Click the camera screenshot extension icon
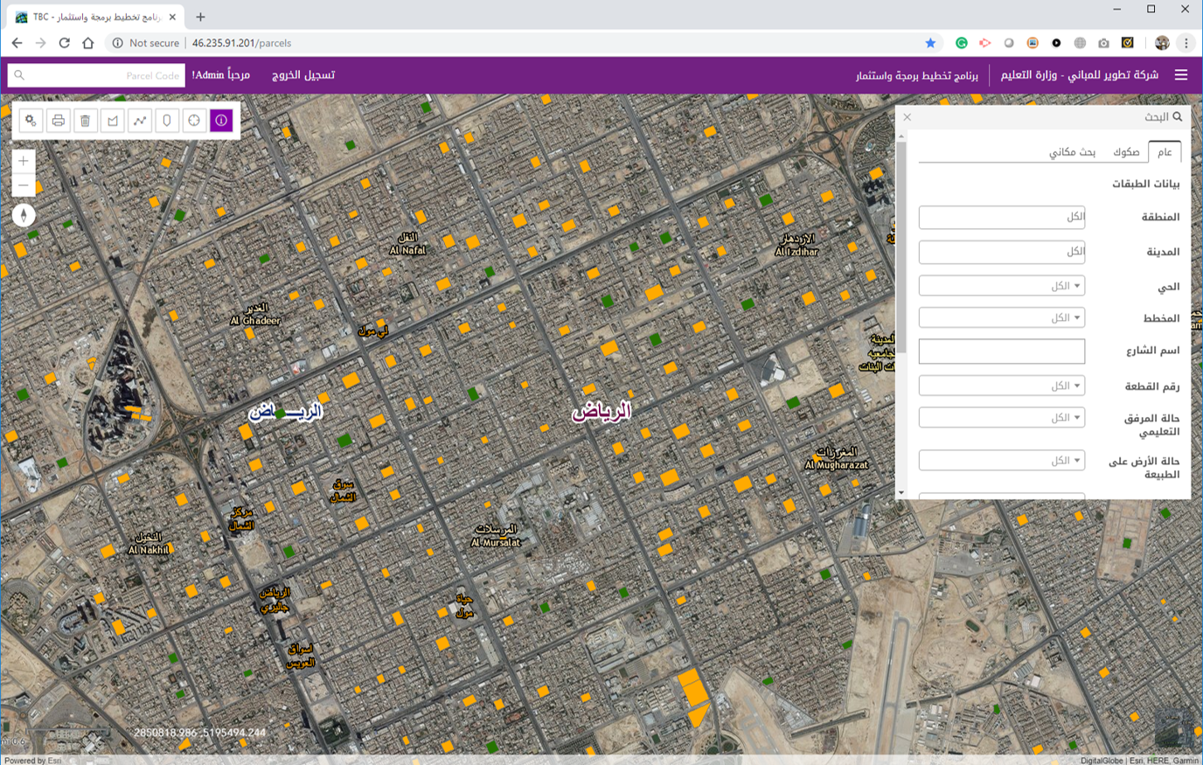This screenshot has height=765, width=1203. point(1103,43)
